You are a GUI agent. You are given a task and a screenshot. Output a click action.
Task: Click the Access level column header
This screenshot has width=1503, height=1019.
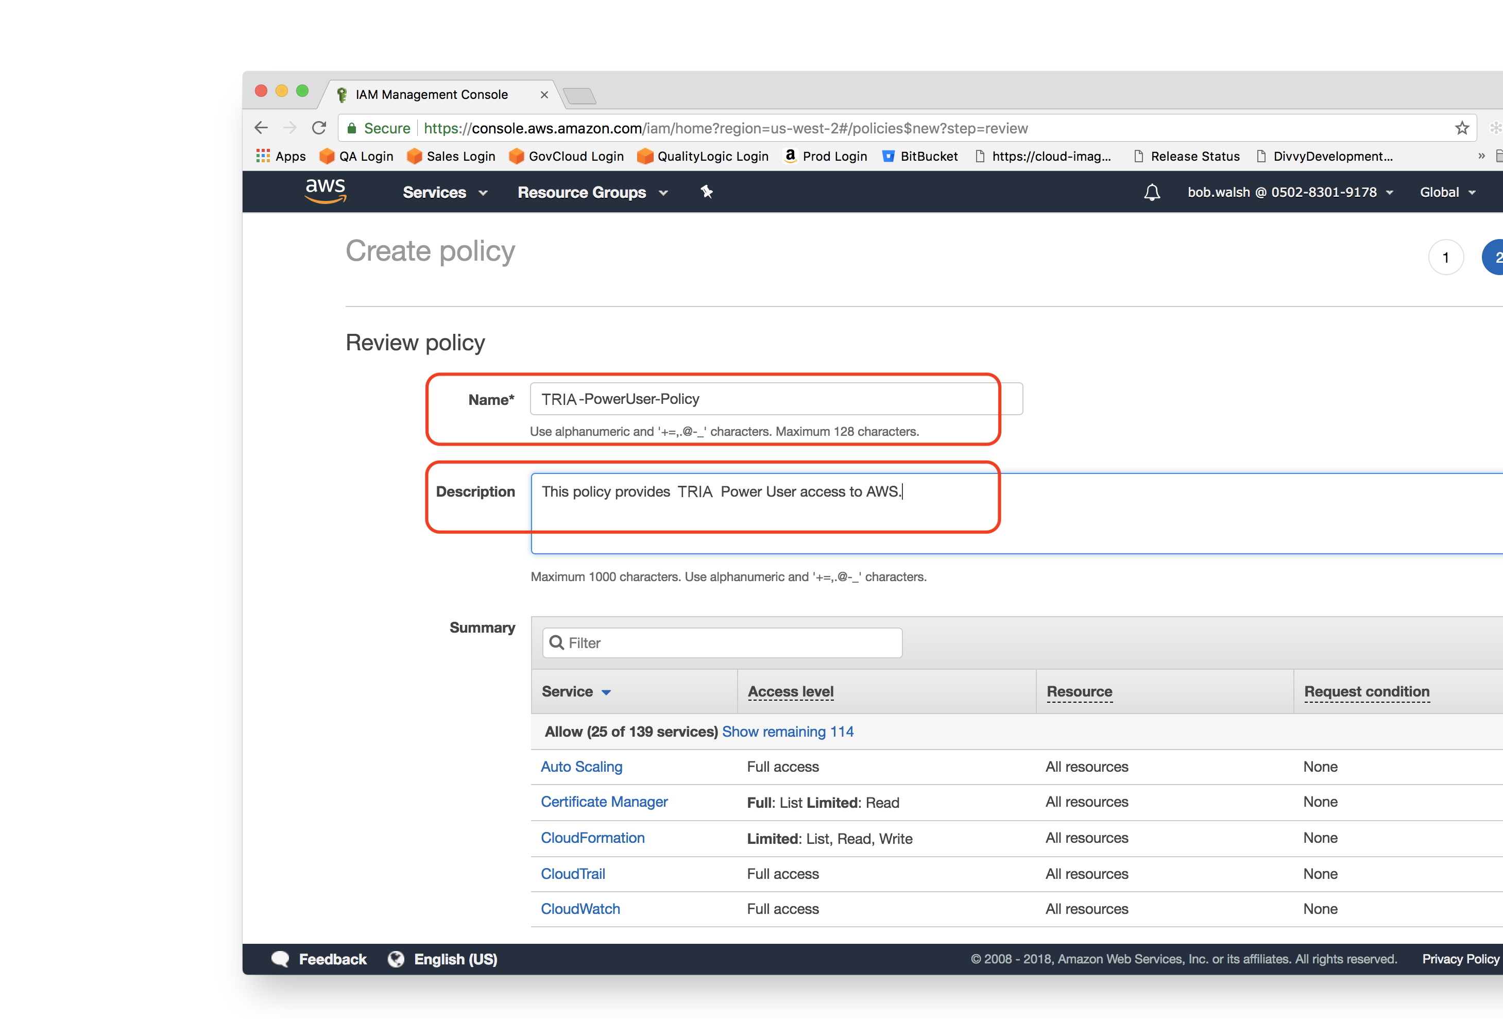(790, 691)
